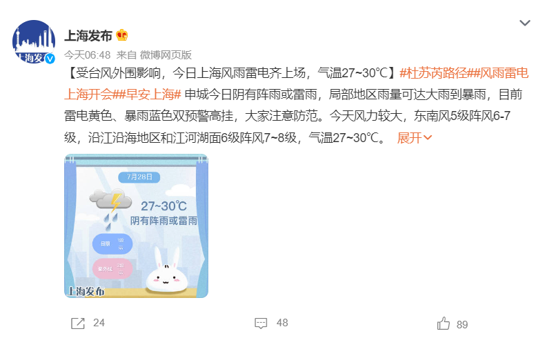Open the comments speech bubble icon
545x338 pixels.
[x=261, y=323]
